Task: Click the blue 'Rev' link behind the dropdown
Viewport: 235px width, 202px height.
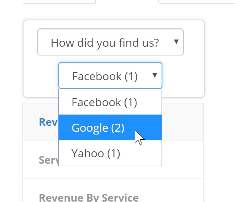Action: (49, 122)
